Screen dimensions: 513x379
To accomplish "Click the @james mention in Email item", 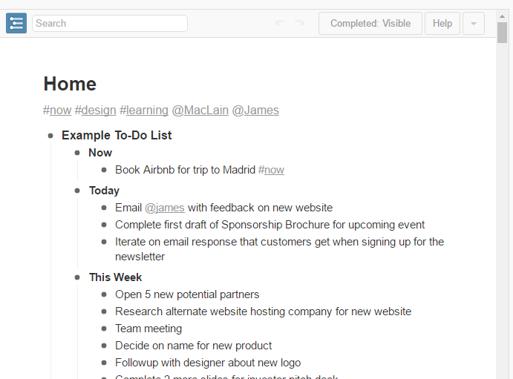I will (165, 208).
